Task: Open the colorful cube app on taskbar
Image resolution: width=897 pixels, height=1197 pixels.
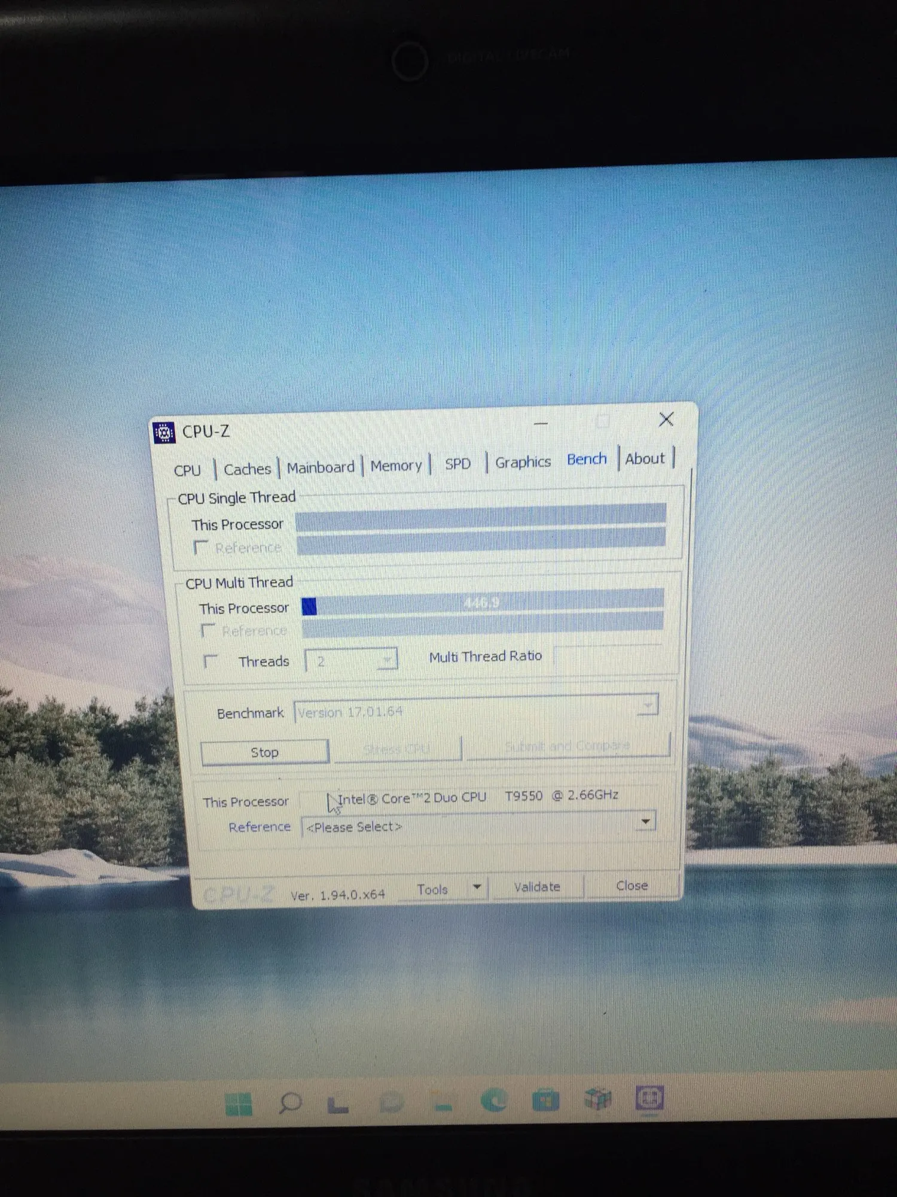Action: coord(597,1098)
